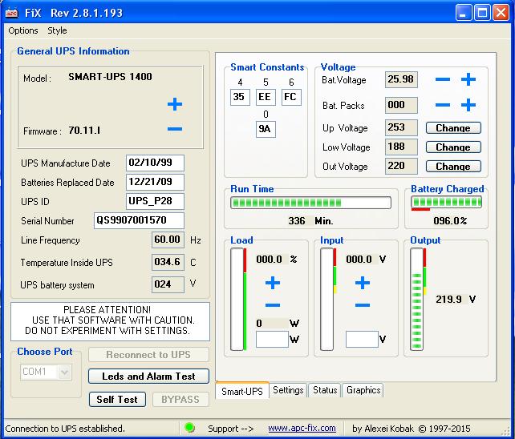
Task: Click the minus icon next to Firmware
Action: [x=175, y=130]
